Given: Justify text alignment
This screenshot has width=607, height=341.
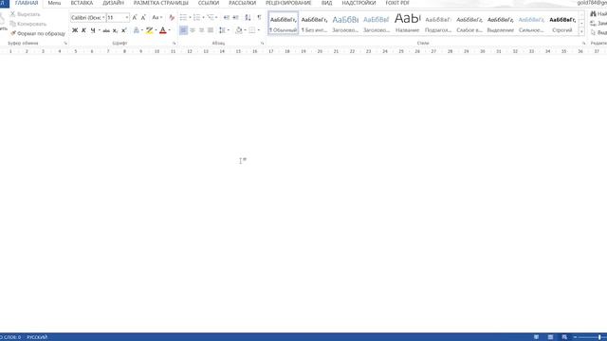Looking at the screenshot, I should coord(211,30).
